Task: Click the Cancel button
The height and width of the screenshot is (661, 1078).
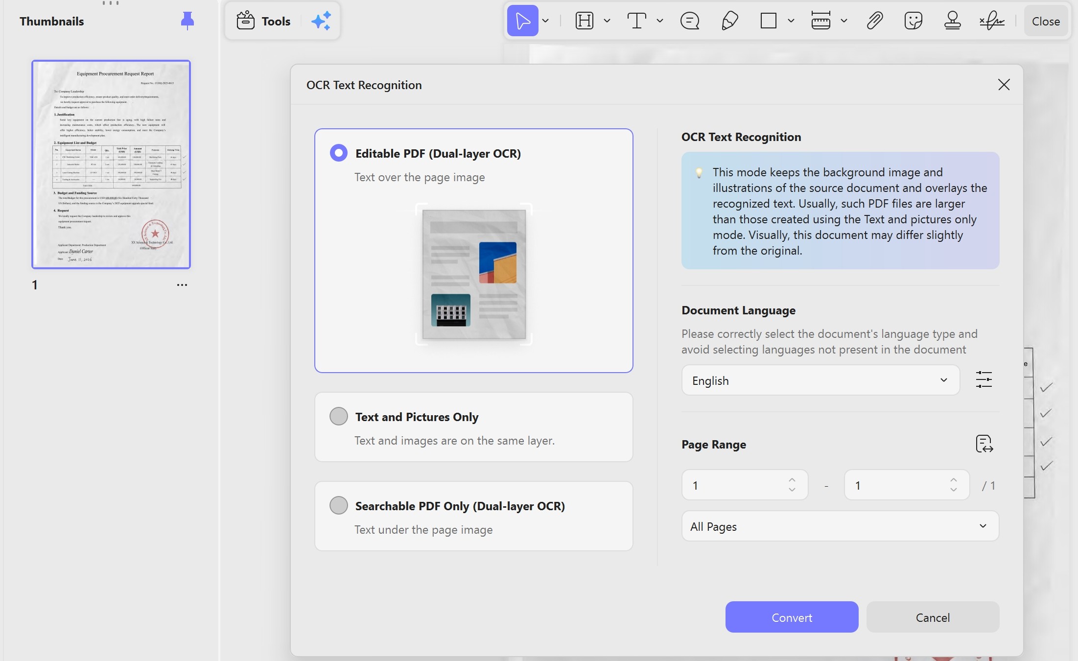Action: click(x=933, y=617)
